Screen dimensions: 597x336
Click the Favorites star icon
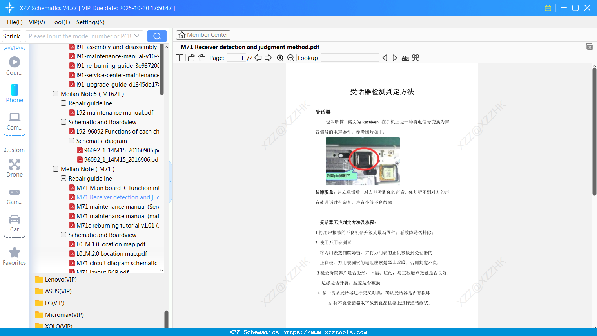pos(15,253)
